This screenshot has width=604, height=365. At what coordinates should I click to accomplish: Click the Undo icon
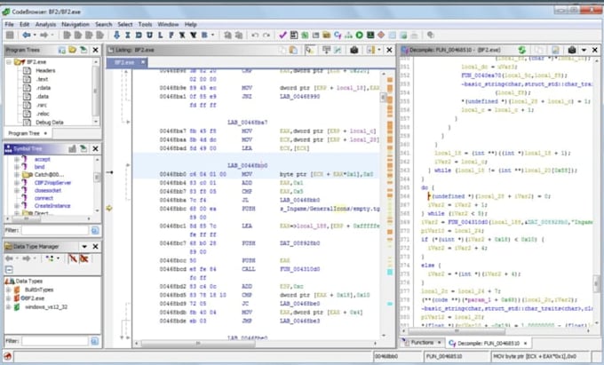tap(255, 35)
